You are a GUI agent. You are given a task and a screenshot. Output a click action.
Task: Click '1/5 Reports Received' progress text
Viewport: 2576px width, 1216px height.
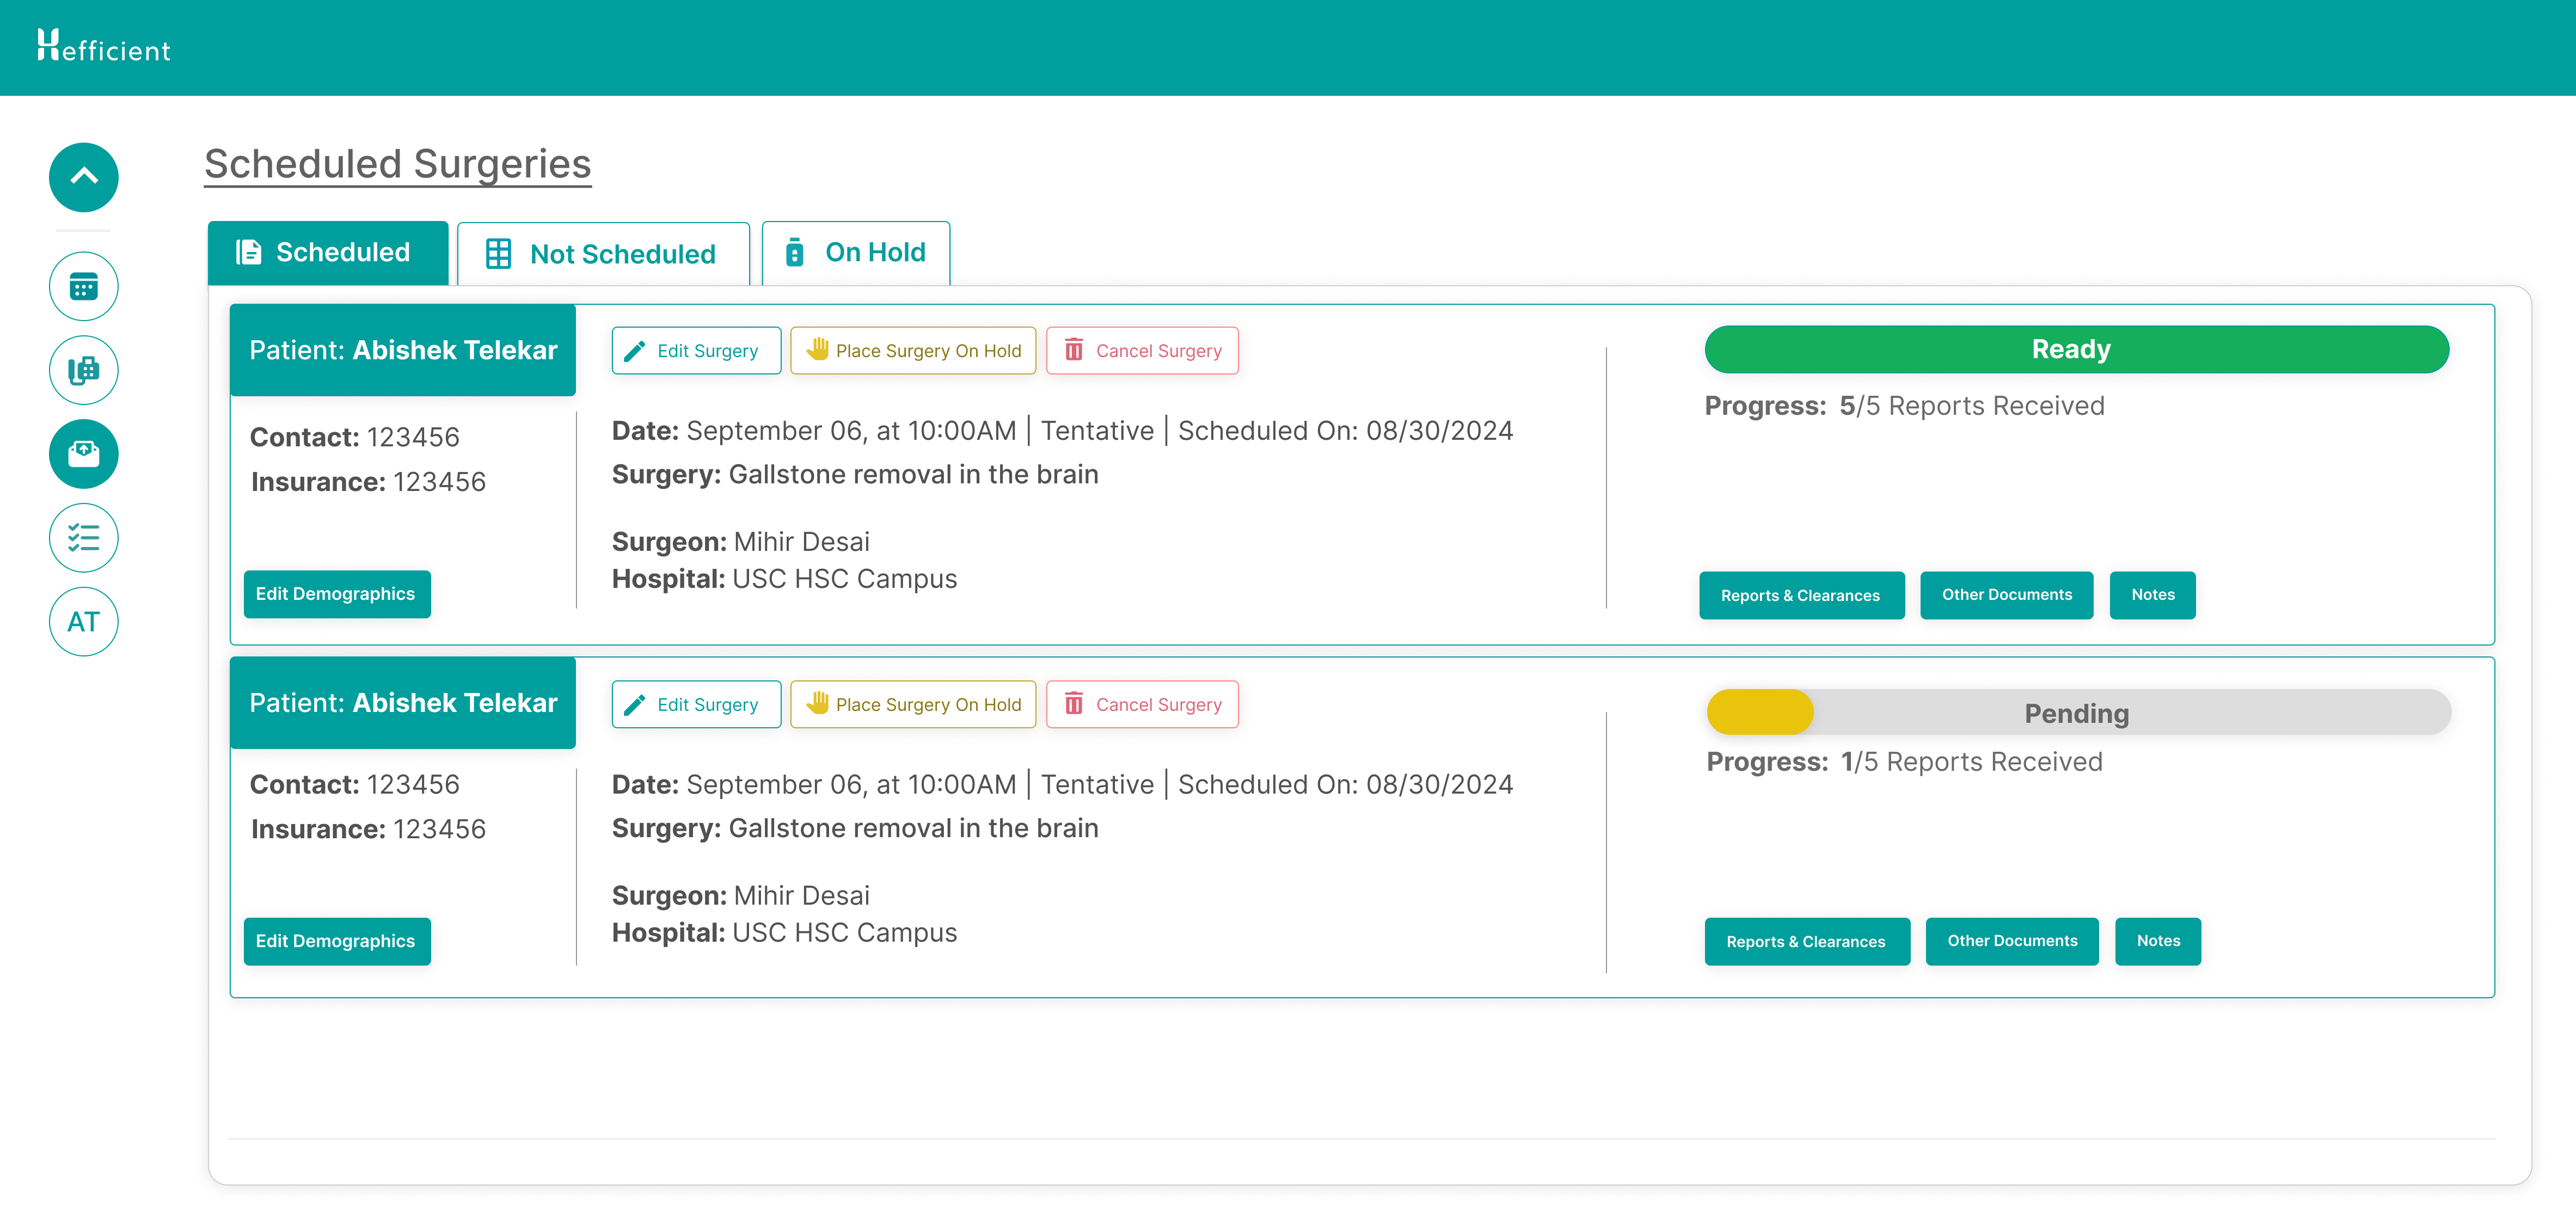coord(1972,762)
